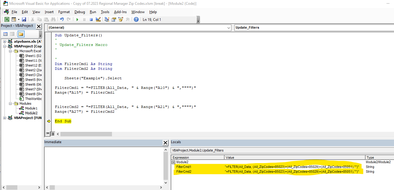
Task: Open Insert object dropdown arrow
Action: click(x=18, y=19)
